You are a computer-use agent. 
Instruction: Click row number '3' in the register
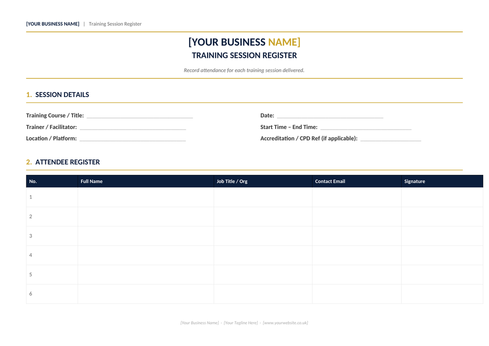(x=31, y=236)
